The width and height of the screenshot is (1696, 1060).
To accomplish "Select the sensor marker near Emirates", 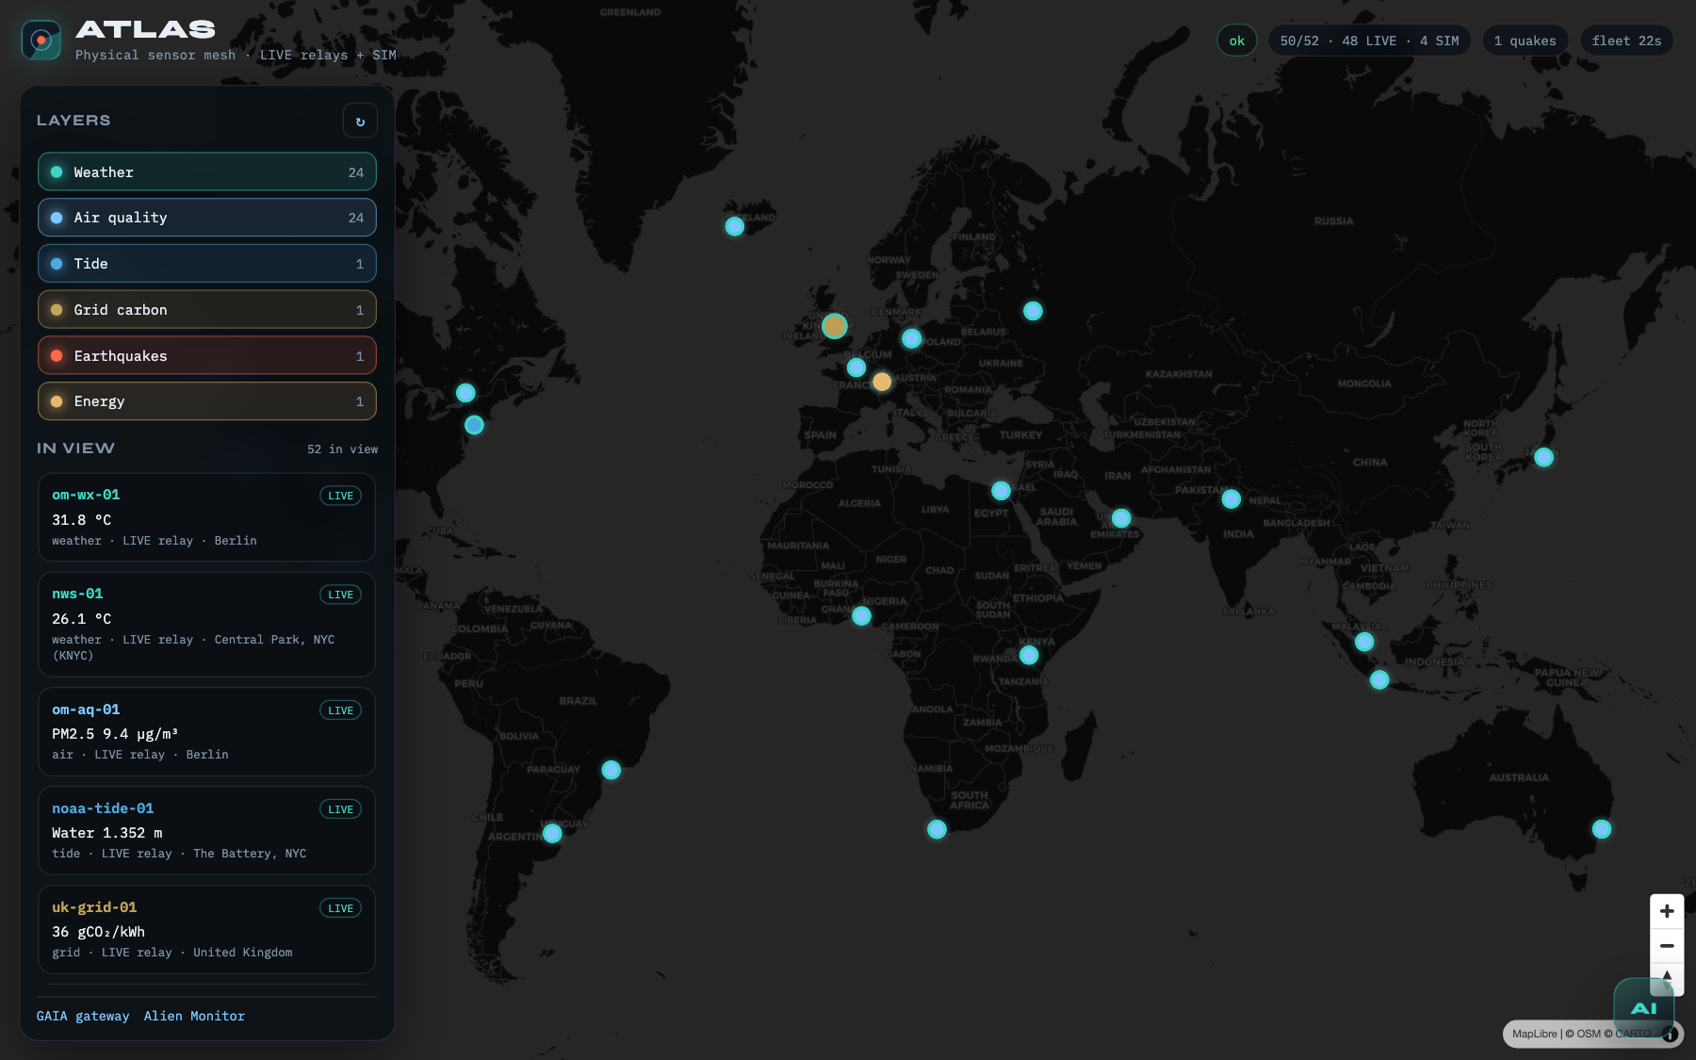I will 1121,518.
